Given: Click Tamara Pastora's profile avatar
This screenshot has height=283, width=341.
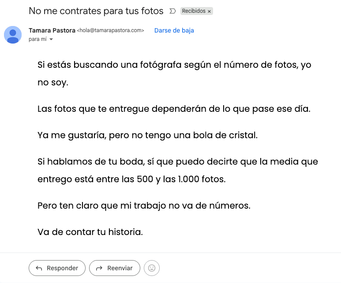Looking at the screenshot, I should tap(13, 35).
